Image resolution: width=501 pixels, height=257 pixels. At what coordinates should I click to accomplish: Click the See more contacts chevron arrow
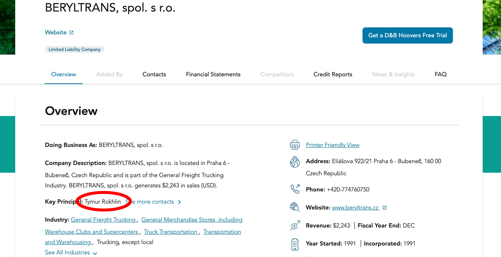tap(179, 202)
